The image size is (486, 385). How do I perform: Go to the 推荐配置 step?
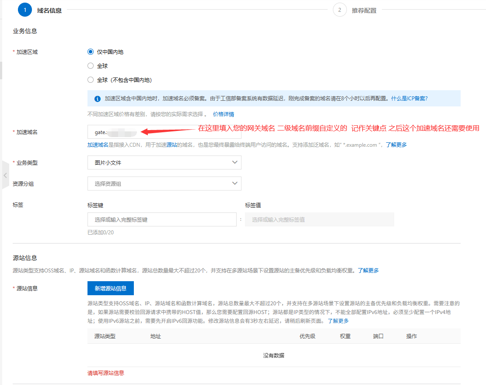pyautogui.click(x=364, y=11)
